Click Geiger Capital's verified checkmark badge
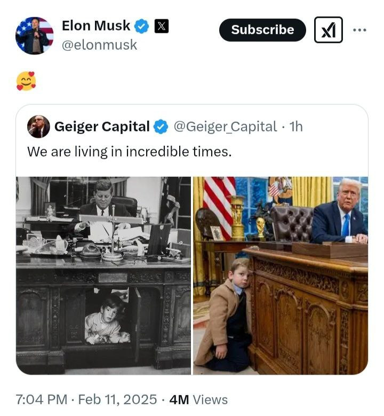The height and width of the screenshot is (416, 384). pos(161,127)
